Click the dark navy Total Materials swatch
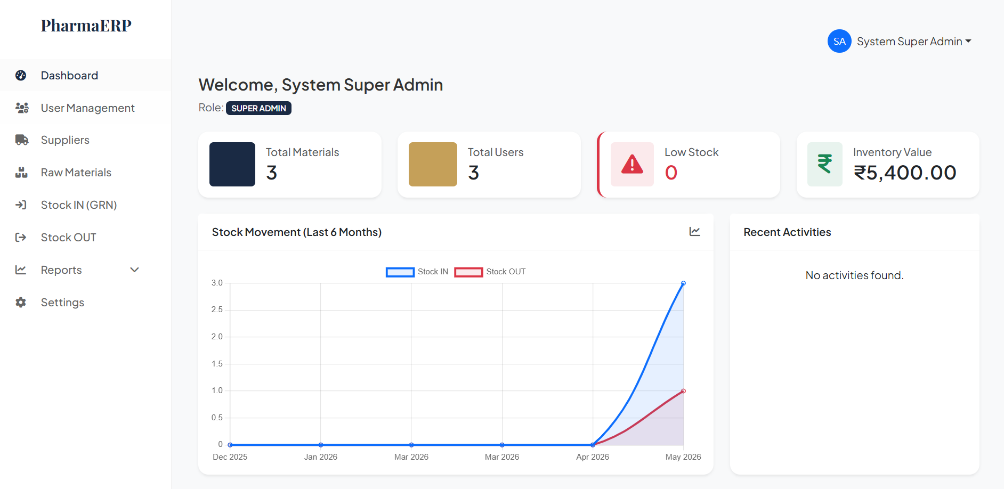 pos(232,164)
